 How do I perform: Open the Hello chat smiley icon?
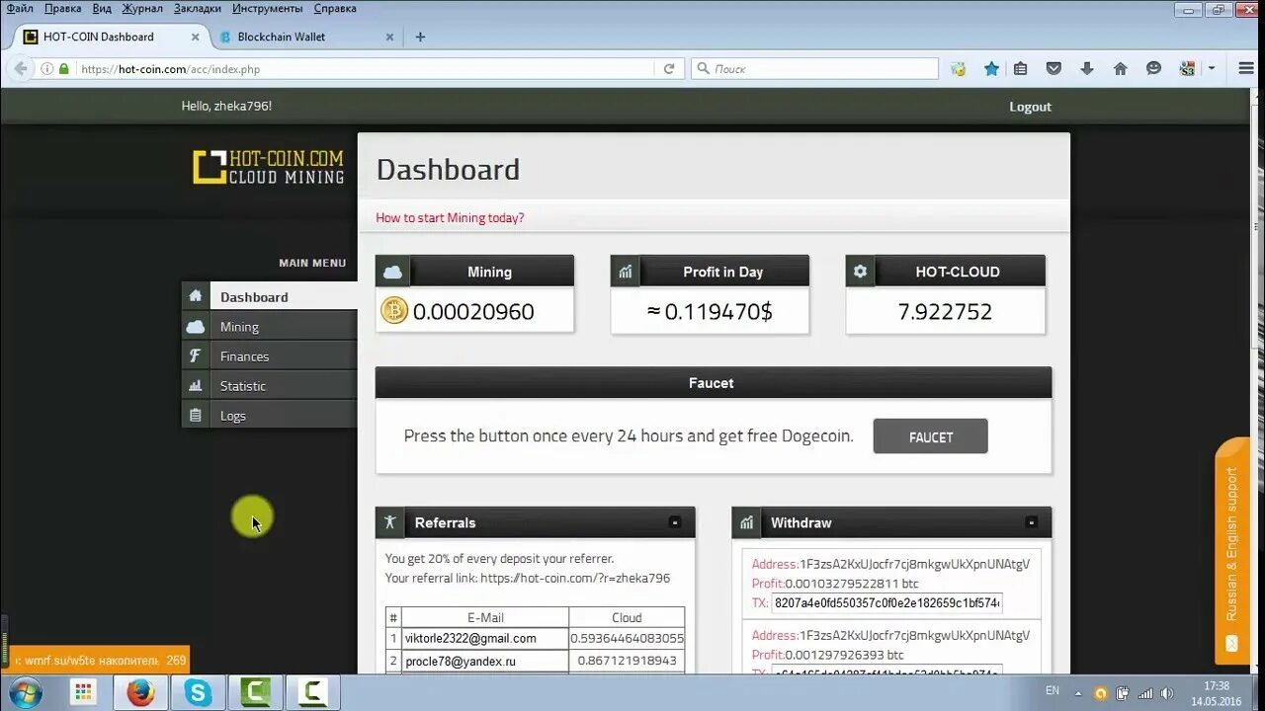pyautogui.click(x=1153, y=69)
